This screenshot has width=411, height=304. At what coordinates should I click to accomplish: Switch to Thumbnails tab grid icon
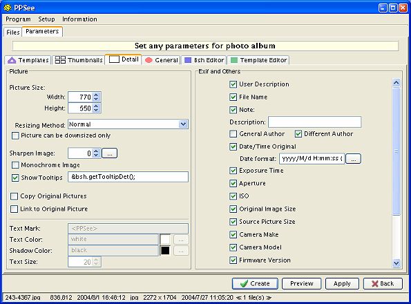coord(79,60)
